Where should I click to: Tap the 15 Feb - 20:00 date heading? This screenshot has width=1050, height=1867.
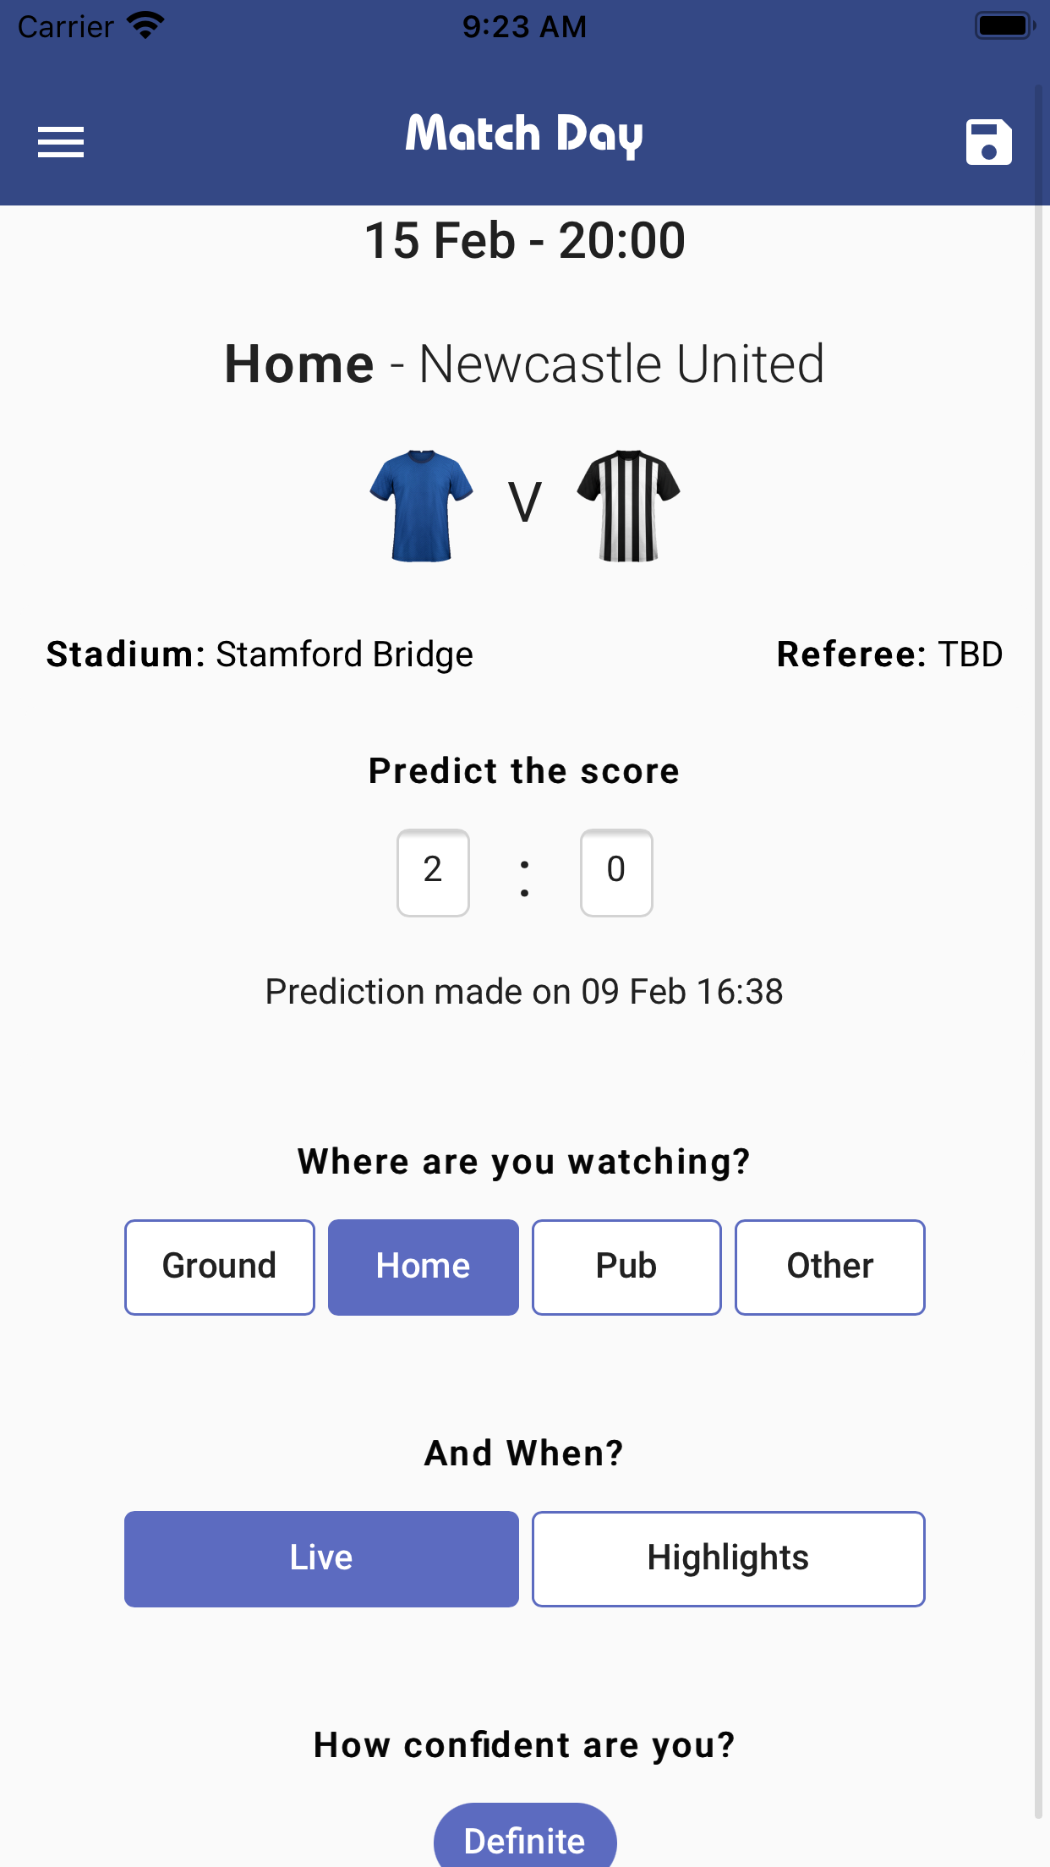point(524,241)
